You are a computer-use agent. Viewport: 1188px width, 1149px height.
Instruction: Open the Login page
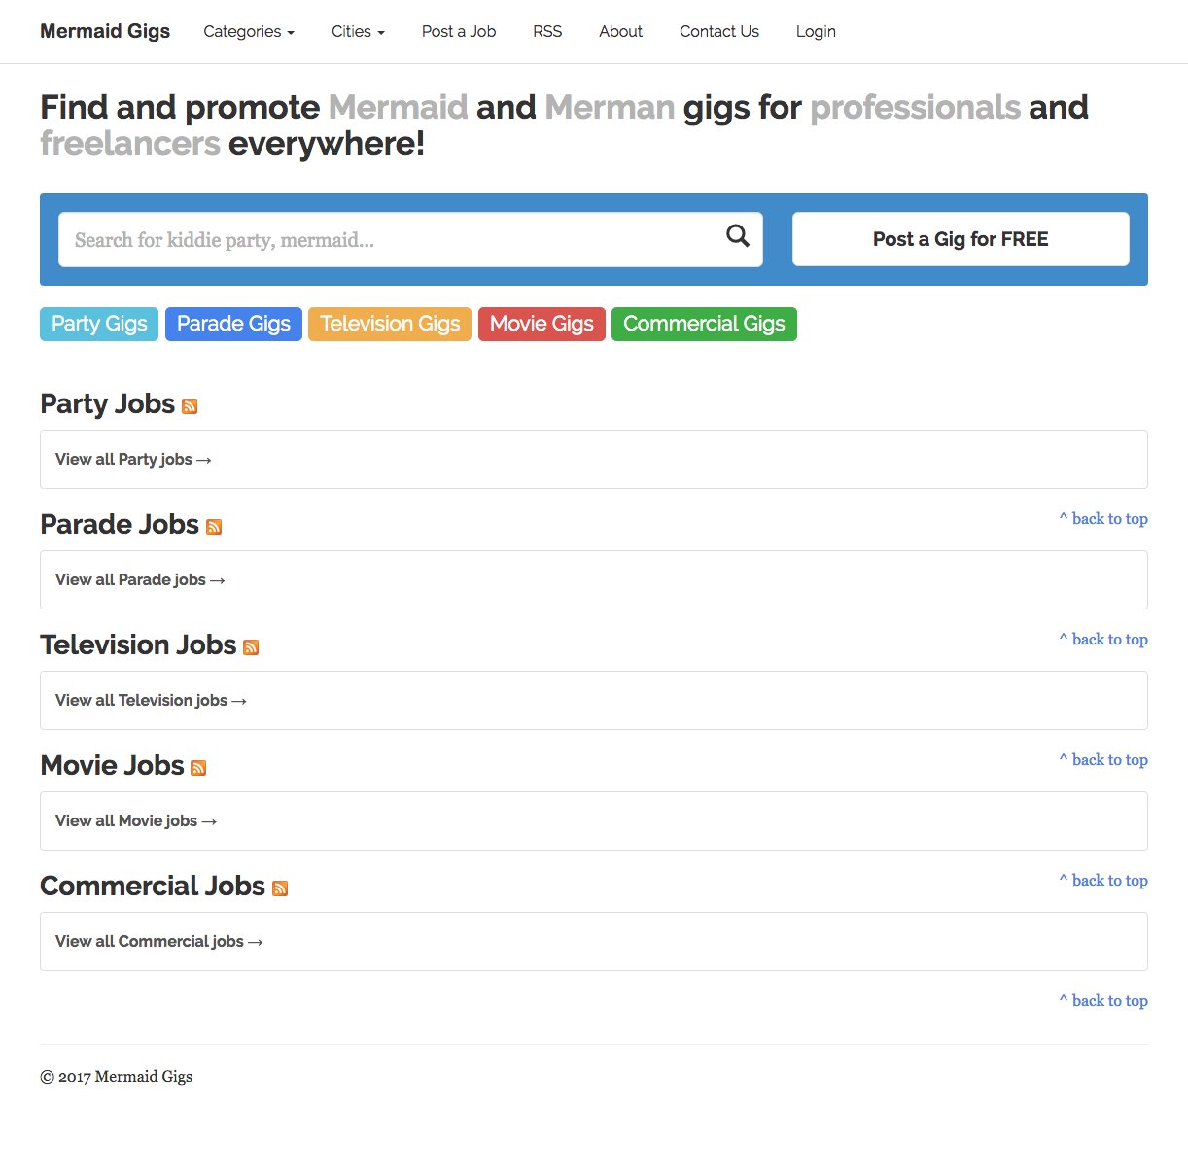816,31
